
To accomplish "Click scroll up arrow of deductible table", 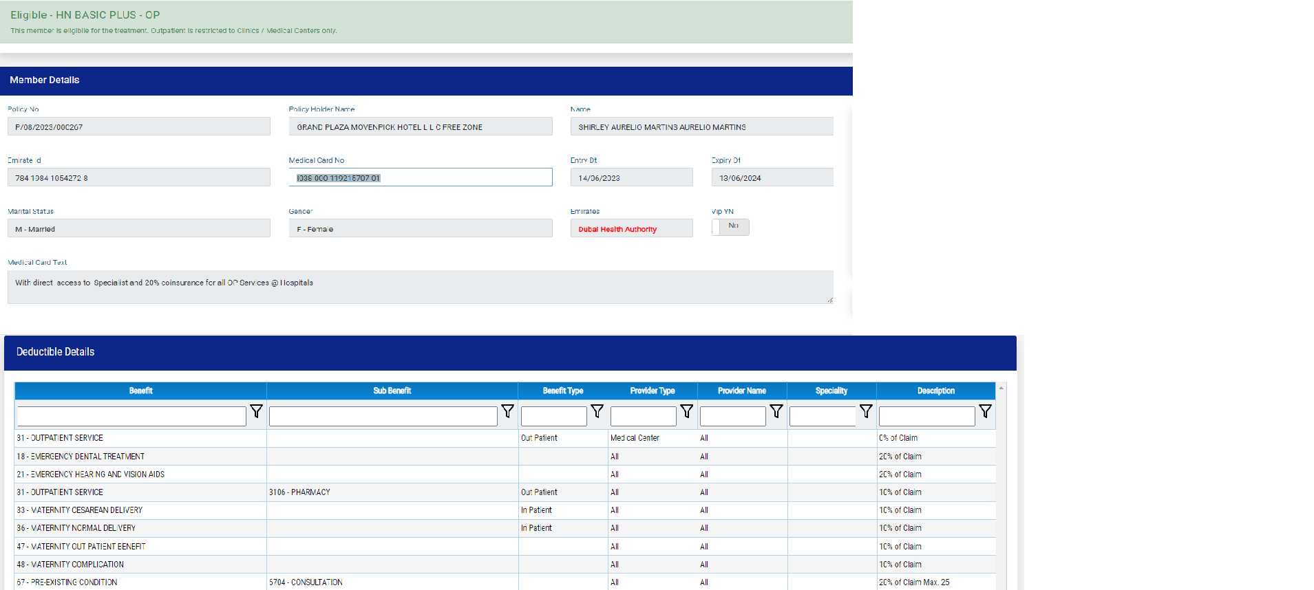I will (1001, 389).
